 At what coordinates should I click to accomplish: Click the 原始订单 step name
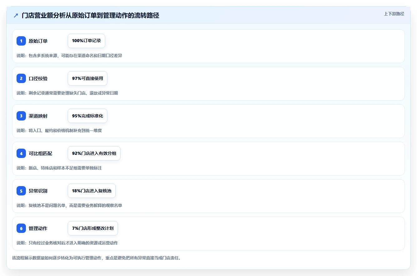(x=38, y=41)
